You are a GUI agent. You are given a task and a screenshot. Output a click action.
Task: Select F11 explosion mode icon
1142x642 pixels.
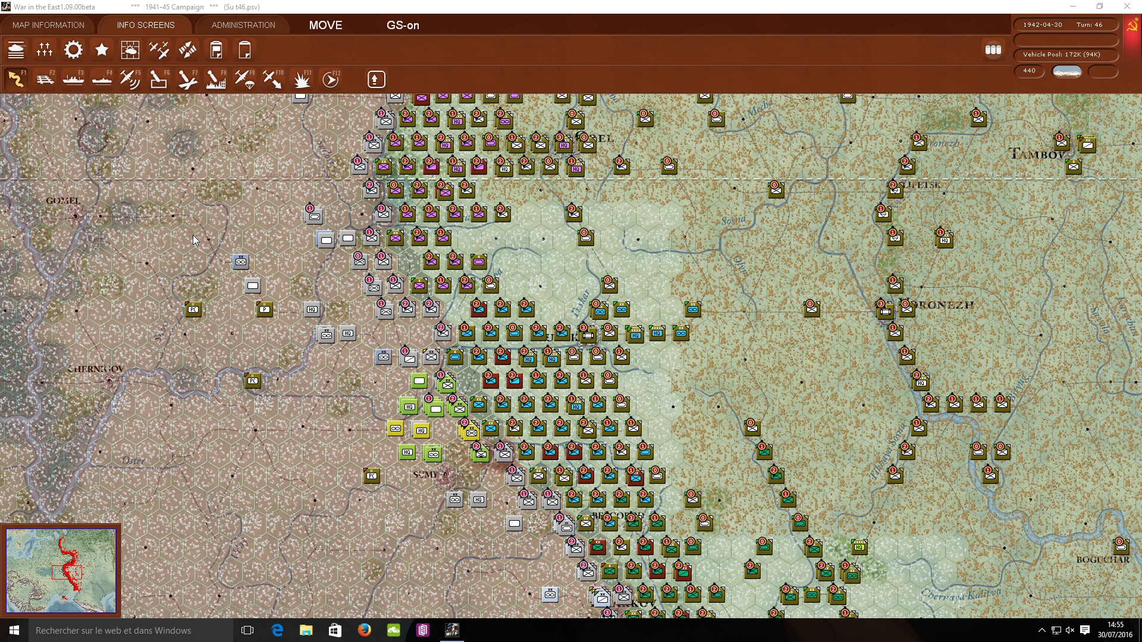(302, 79)
